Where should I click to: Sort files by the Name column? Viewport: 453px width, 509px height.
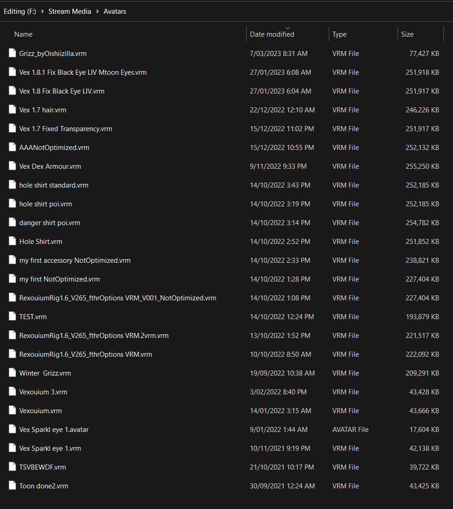click(x=23, y=34)
